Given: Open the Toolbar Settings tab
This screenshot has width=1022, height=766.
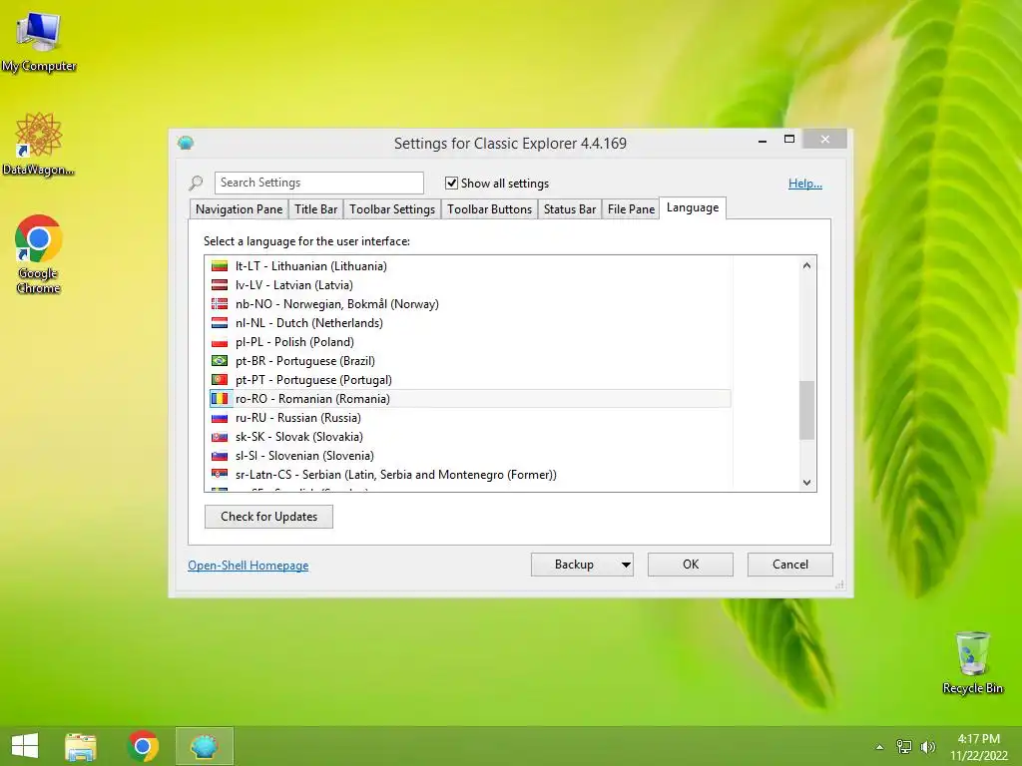Looking at the screenshot, I should (391, 209).
